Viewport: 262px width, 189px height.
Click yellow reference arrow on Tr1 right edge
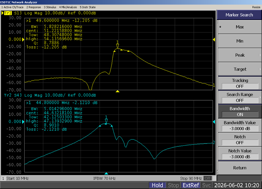click(214, 40)
